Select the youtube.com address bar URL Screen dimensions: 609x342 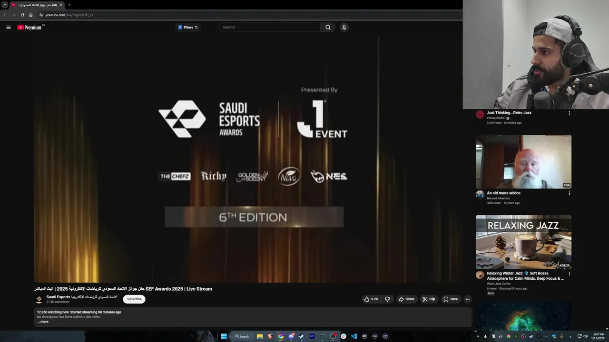(69, 15)
